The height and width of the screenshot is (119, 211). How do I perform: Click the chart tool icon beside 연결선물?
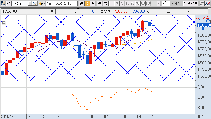tap(202, 3)
